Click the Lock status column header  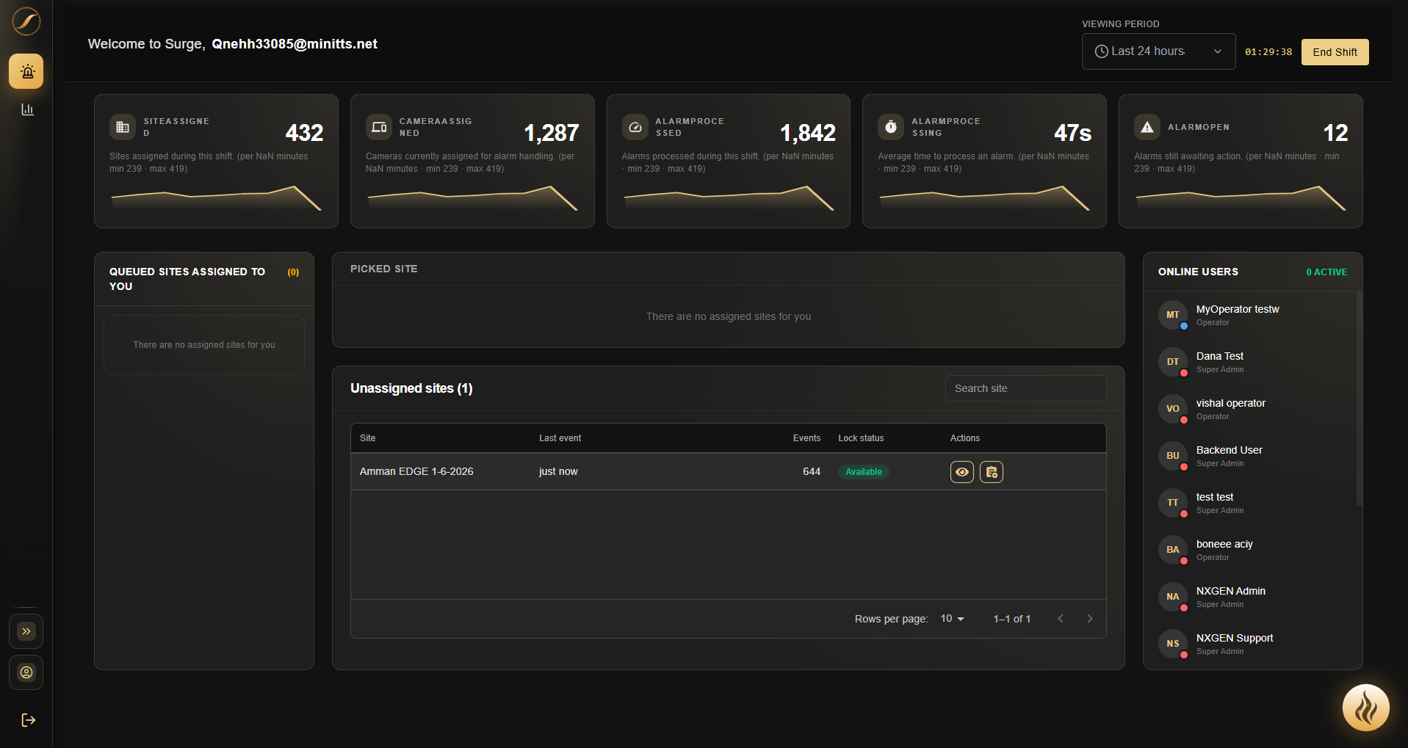[x=862, y=438]
